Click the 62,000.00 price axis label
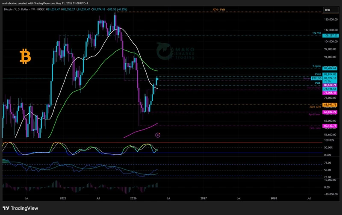342x215 pixels. point(330,121)
